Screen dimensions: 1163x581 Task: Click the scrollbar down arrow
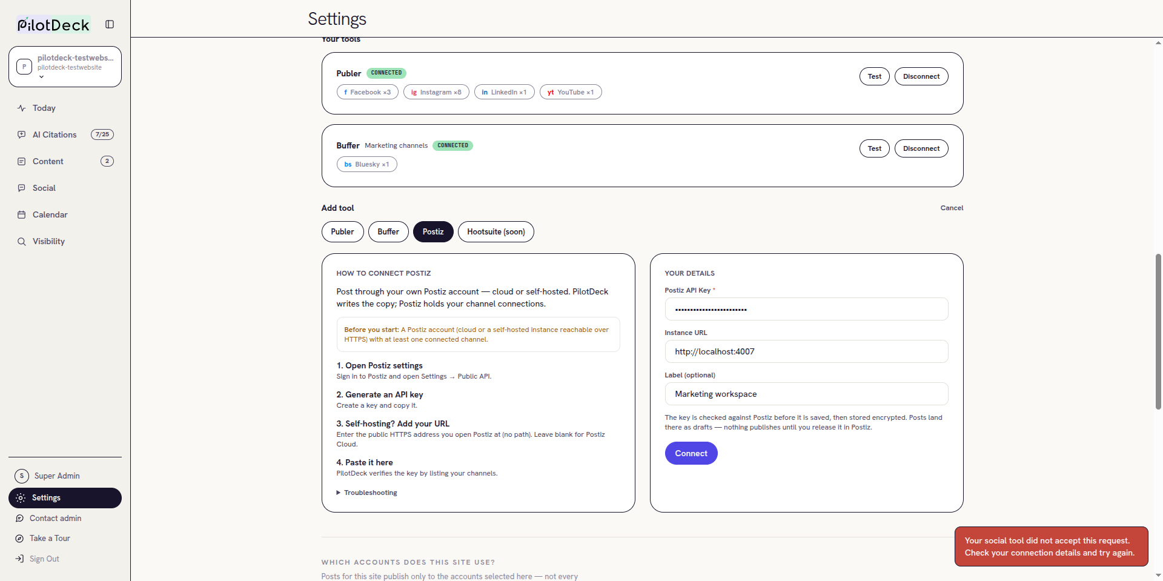(x=1158, y=575)
